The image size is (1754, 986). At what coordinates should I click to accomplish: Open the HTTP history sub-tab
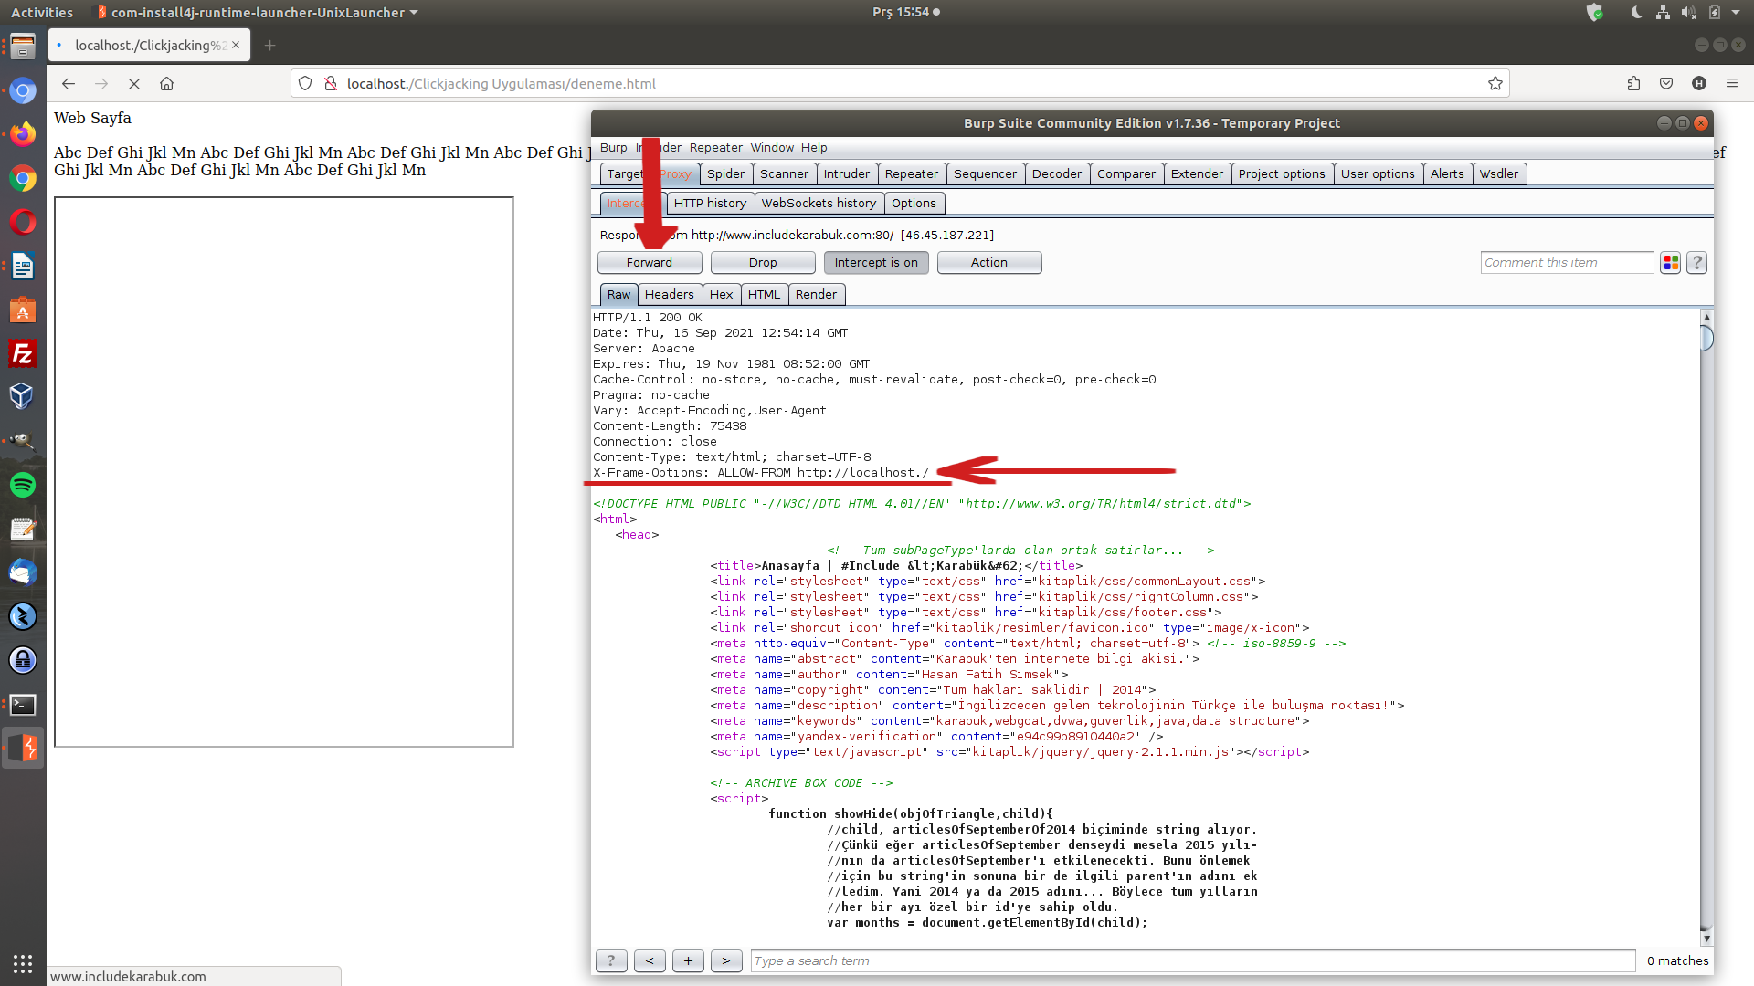coord(710,204)
